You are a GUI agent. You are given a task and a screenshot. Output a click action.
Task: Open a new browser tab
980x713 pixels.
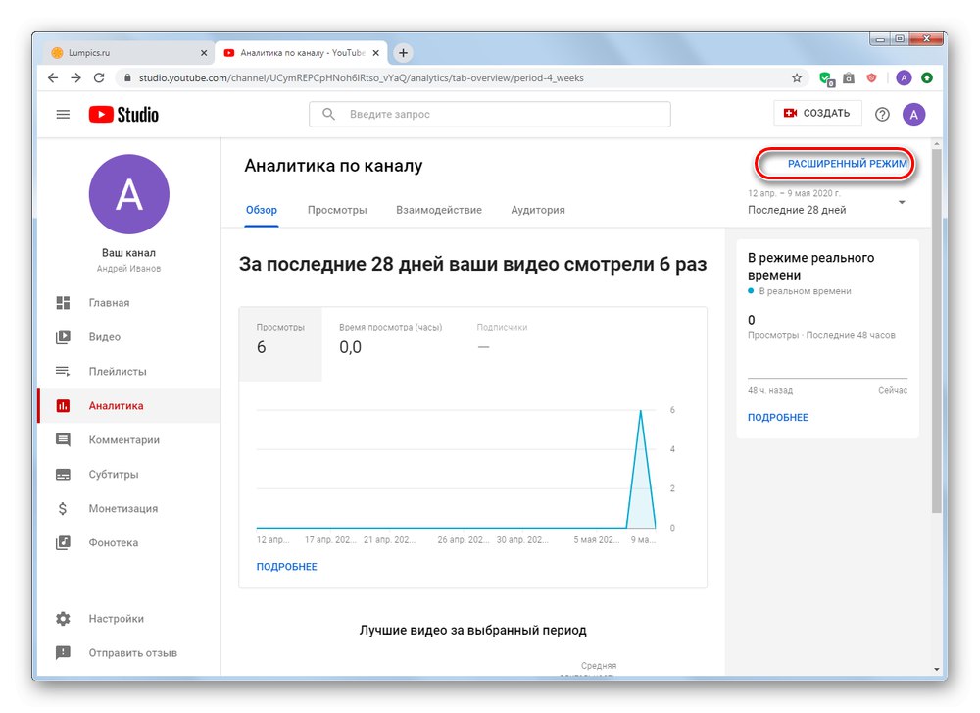403,53
